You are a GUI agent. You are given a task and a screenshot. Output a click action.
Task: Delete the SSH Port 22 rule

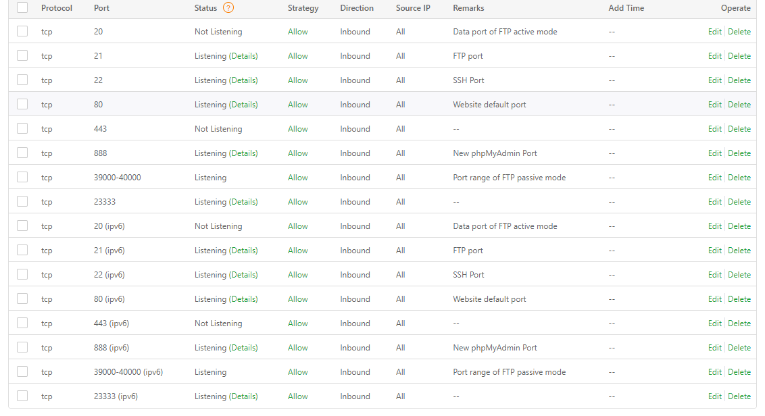(x=739, y=80)
